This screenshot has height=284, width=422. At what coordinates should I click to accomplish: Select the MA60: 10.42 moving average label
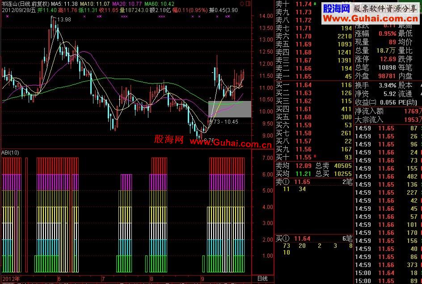(159, 4)
